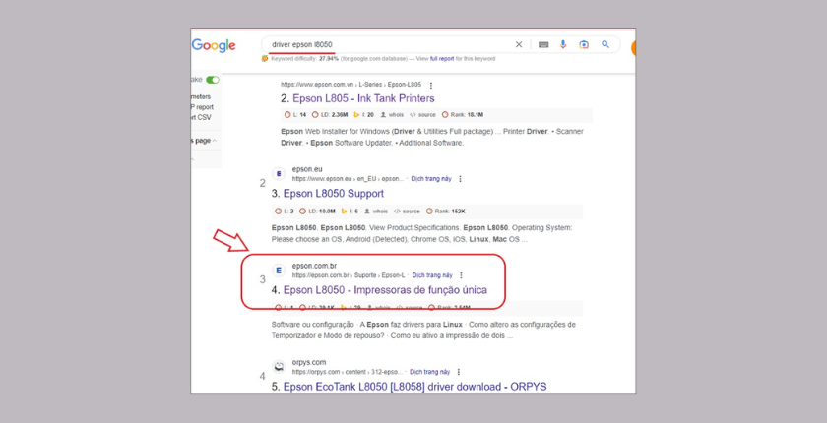Click the 'epson.eu' site name
The height and width of the screenshot is (423, 827).
(x=307, y=169)
